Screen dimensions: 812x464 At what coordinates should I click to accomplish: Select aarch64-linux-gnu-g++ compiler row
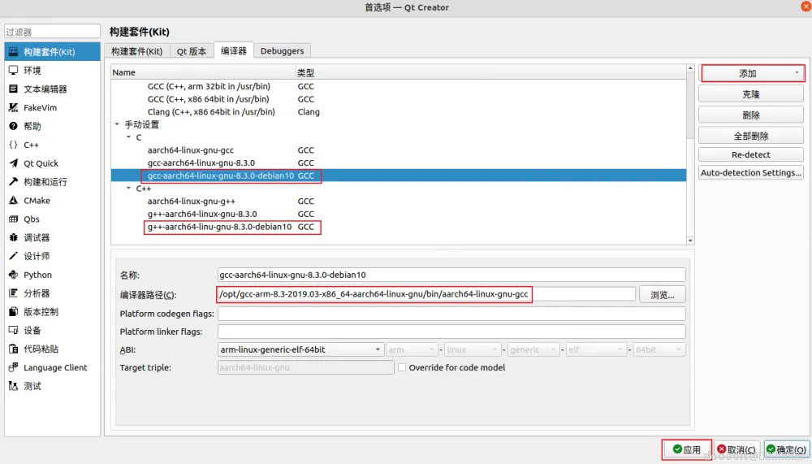(399, 202)
